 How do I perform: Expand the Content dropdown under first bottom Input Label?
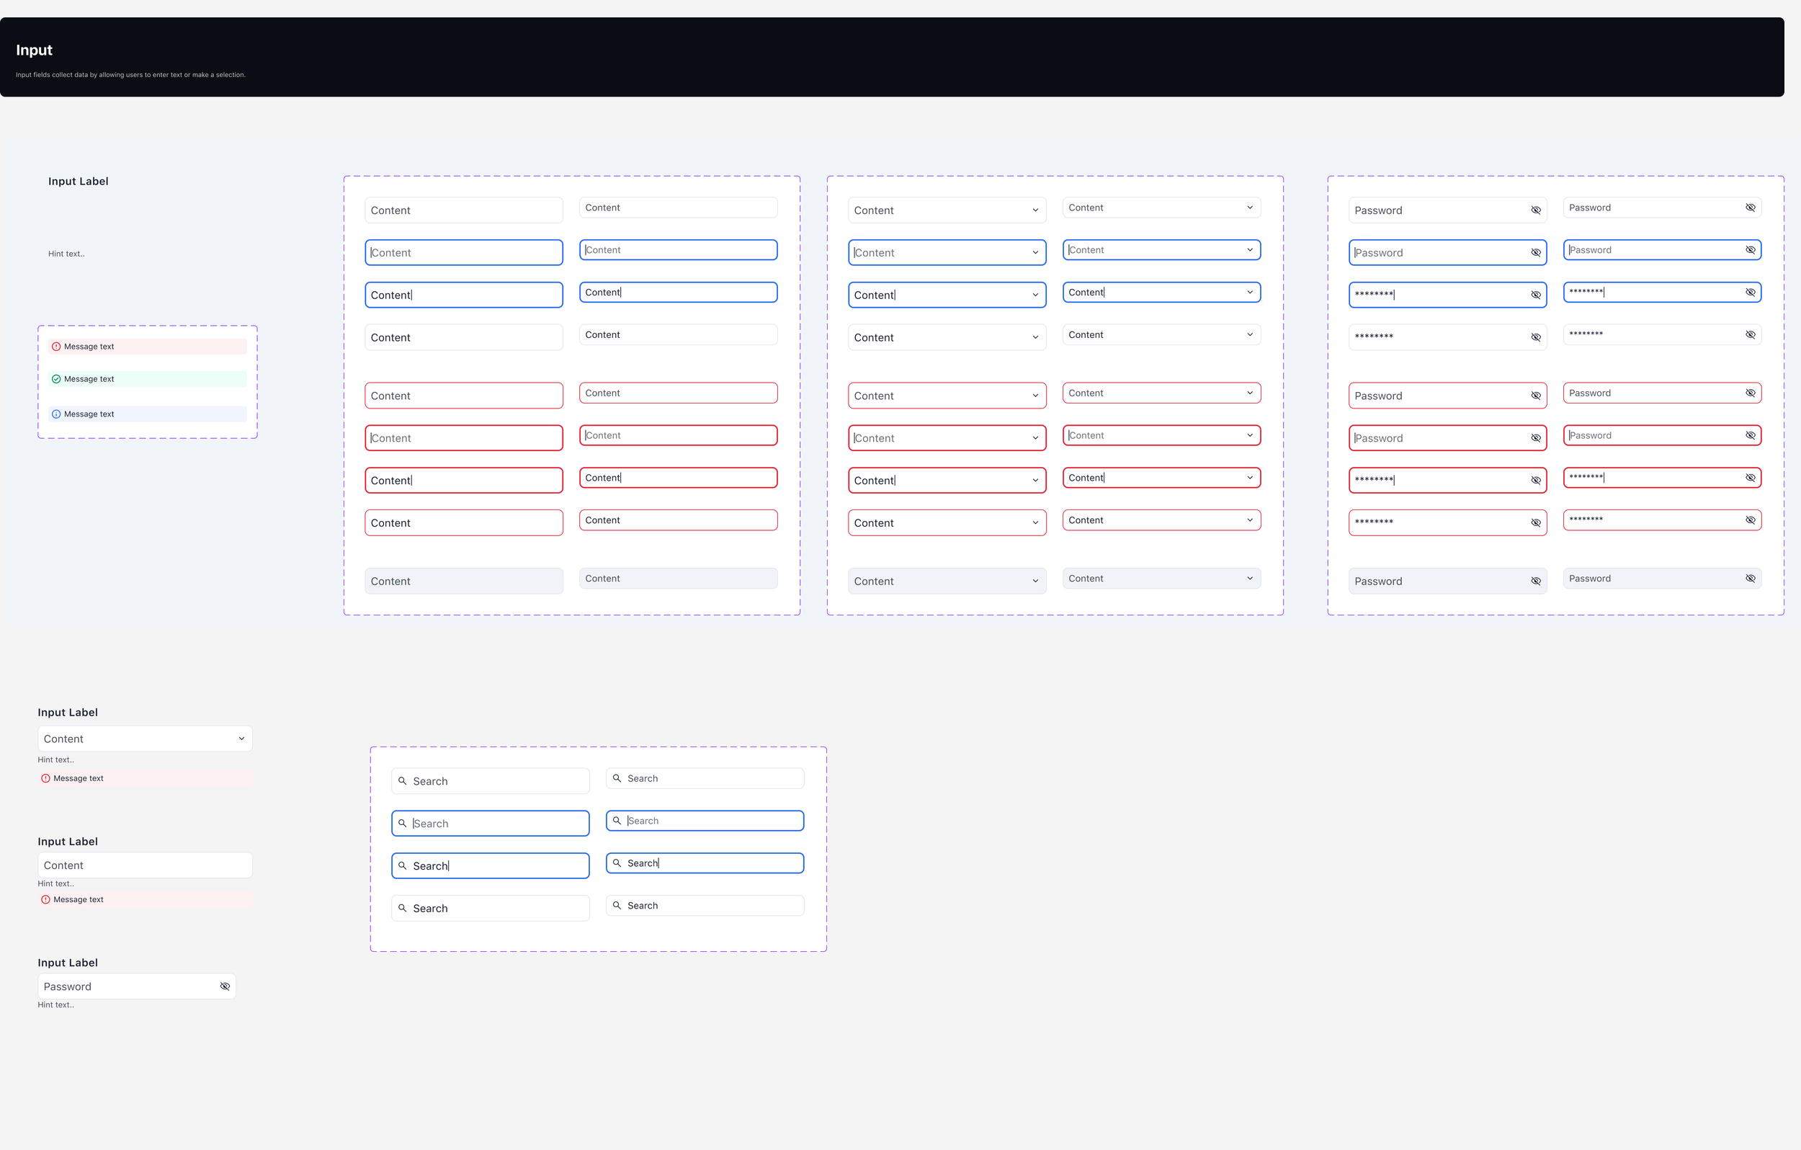point(241,739)
